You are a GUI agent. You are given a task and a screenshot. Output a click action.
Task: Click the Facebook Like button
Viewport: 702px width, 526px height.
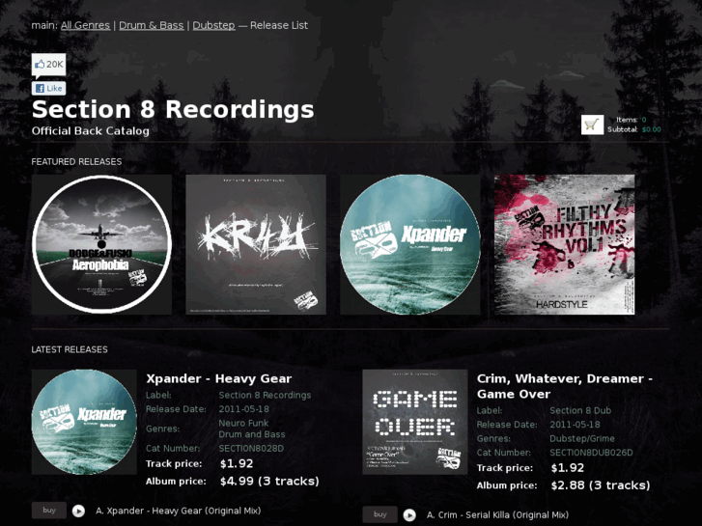[49, 88]
